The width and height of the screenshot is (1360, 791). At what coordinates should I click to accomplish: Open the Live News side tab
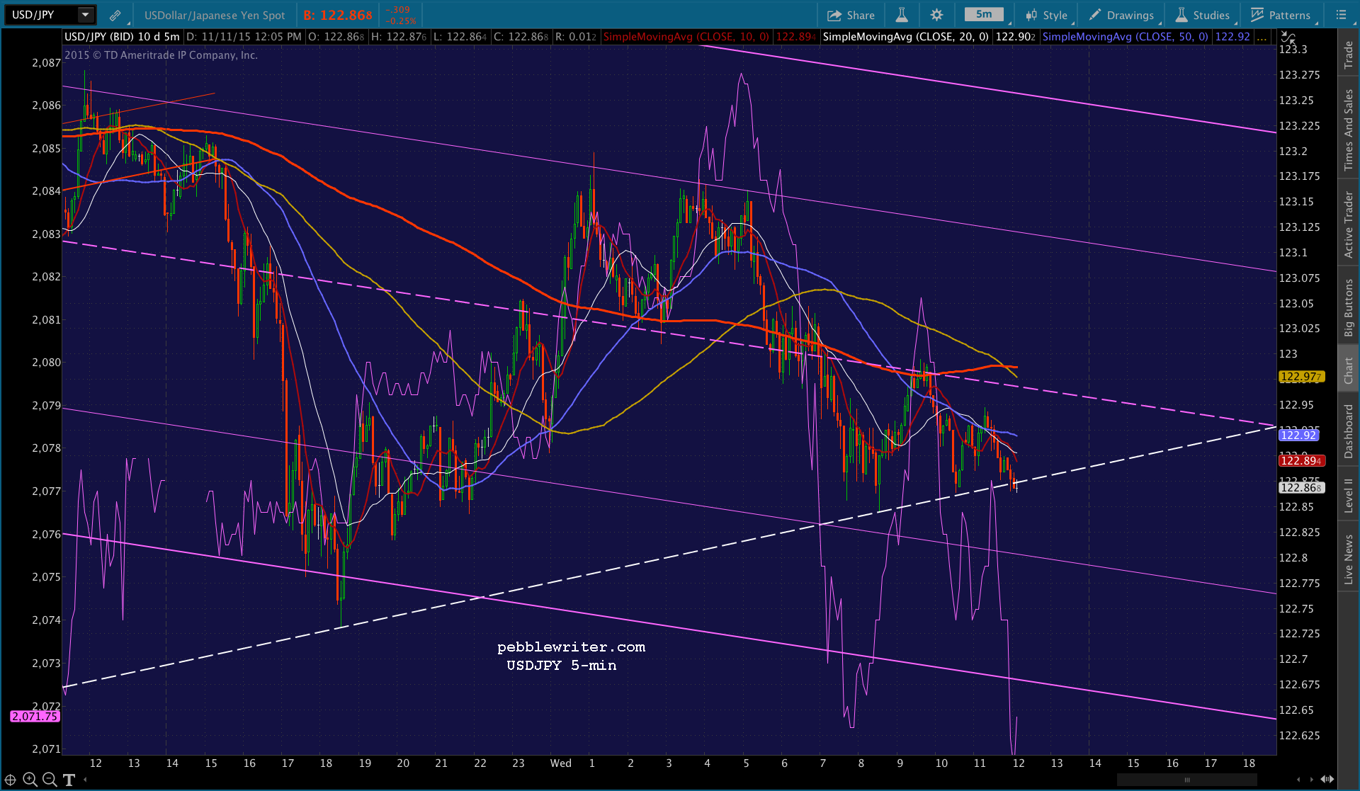coord(1349,559)
